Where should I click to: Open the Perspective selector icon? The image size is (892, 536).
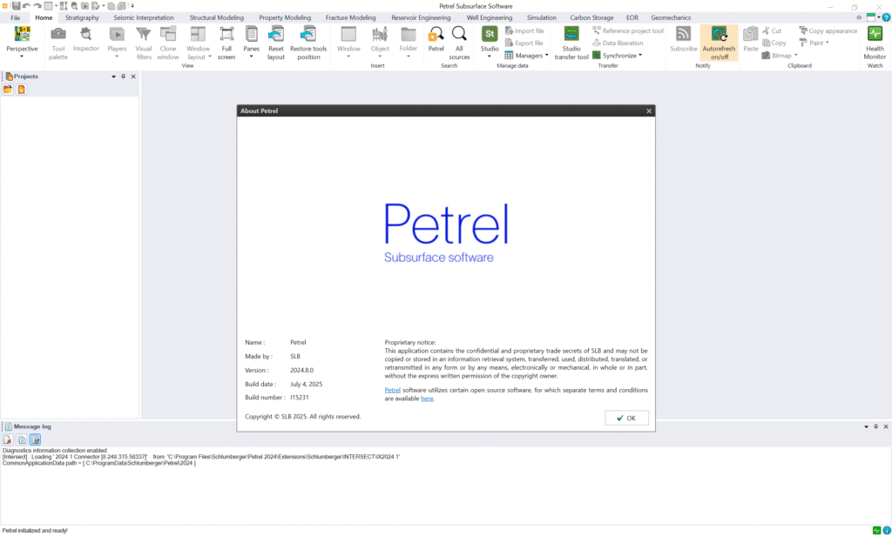pos(22,34)
